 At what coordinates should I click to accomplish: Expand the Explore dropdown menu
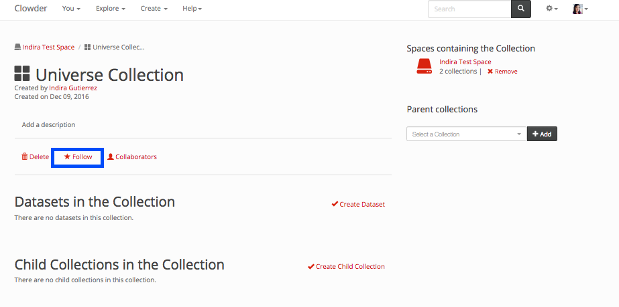[x=110, y=9]
